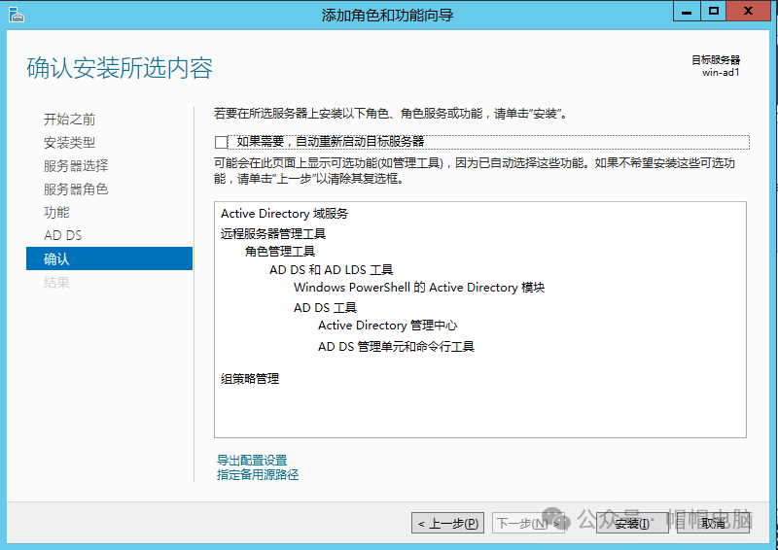Select the AD DS 管理单元和命令行工具 entry
Screen dimensions: 778x550
click(396, 347)
